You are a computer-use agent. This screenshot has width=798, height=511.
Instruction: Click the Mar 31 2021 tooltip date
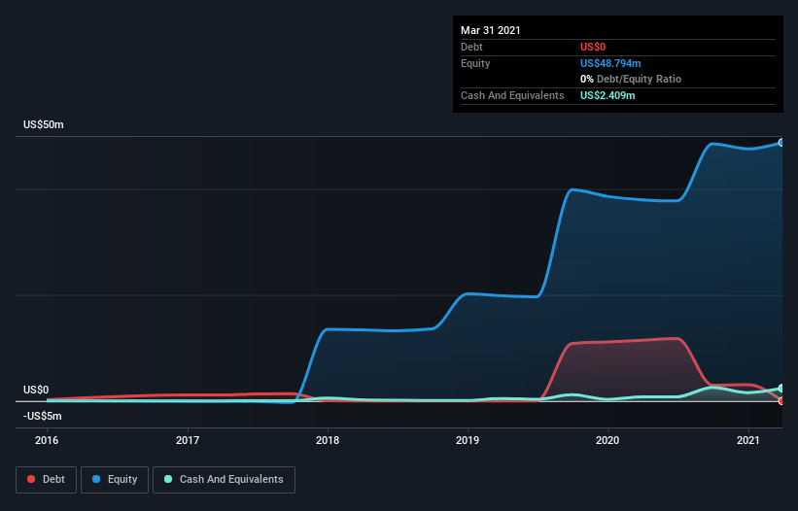tap(491, 30)
